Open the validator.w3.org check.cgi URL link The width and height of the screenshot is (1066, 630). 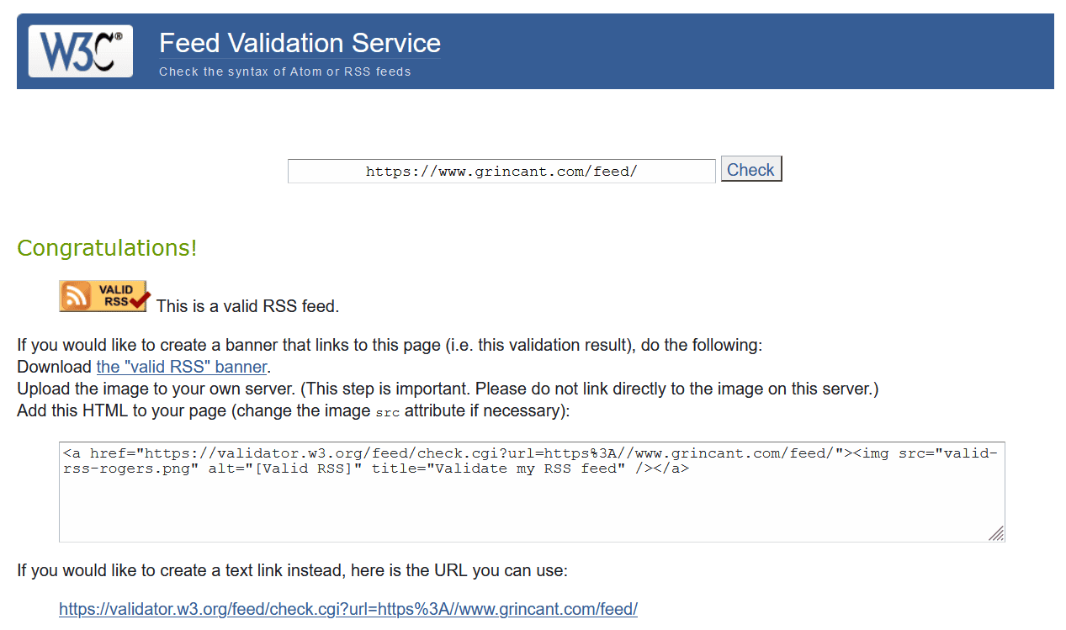click(x=347, y=609)
